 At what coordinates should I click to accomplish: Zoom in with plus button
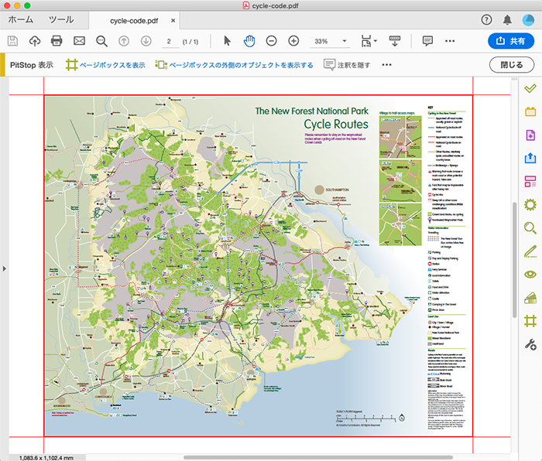[293, 41]
